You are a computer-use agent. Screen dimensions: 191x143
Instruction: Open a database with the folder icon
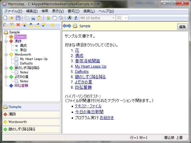tap(12, 18)
